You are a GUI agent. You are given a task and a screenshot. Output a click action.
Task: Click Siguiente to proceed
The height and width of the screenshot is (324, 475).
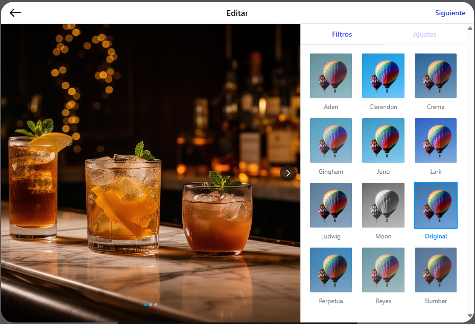pyautogui.click(x=450, y=13)
